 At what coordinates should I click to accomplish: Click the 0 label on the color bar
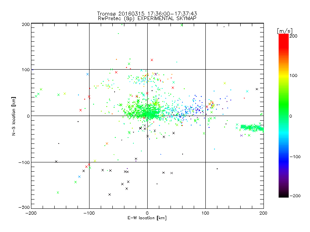click(x=291, y=116)
